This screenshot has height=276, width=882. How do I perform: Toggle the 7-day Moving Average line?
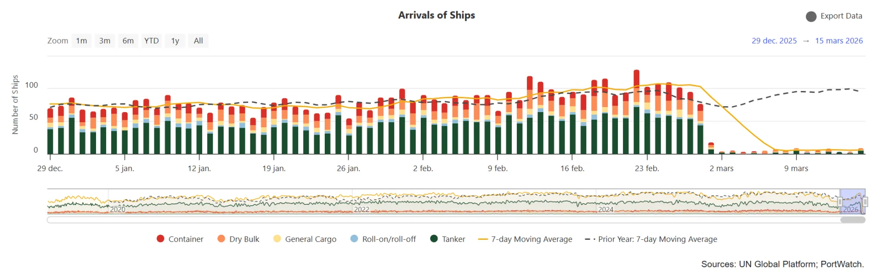pos(483,239)
